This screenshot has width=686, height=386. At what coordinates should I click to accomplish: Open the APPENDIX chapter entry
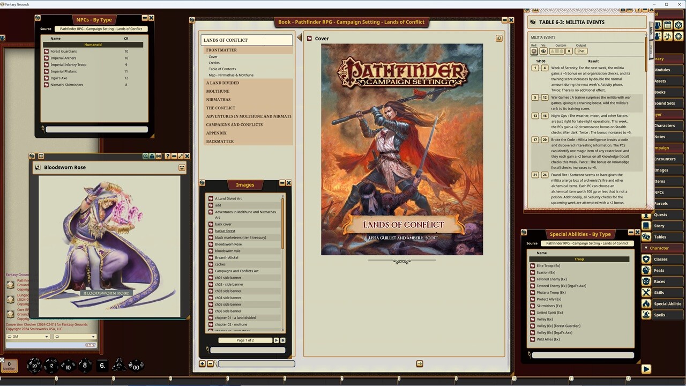point(216,132)
